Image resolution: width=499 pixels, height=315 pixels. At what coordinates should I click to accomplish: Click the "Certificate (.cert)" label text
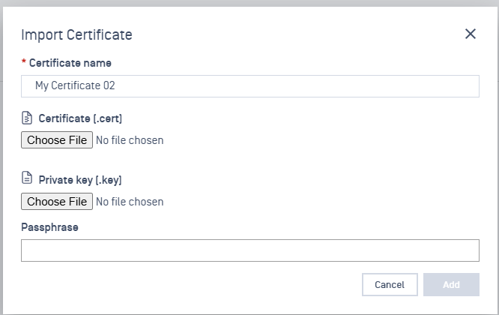pos(80,118)
